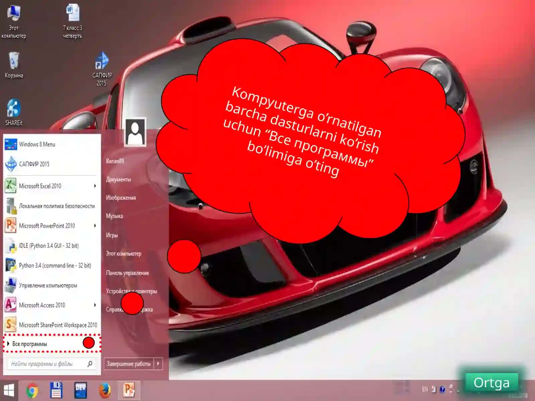Click the Windows Start button
The height and width of the screenshot is (401, 535).
click(x=9, y=390)
